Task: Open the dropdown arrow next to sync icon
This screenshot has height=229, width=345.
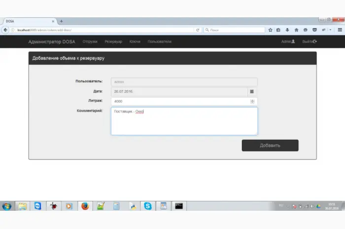Action: point(331,30)
